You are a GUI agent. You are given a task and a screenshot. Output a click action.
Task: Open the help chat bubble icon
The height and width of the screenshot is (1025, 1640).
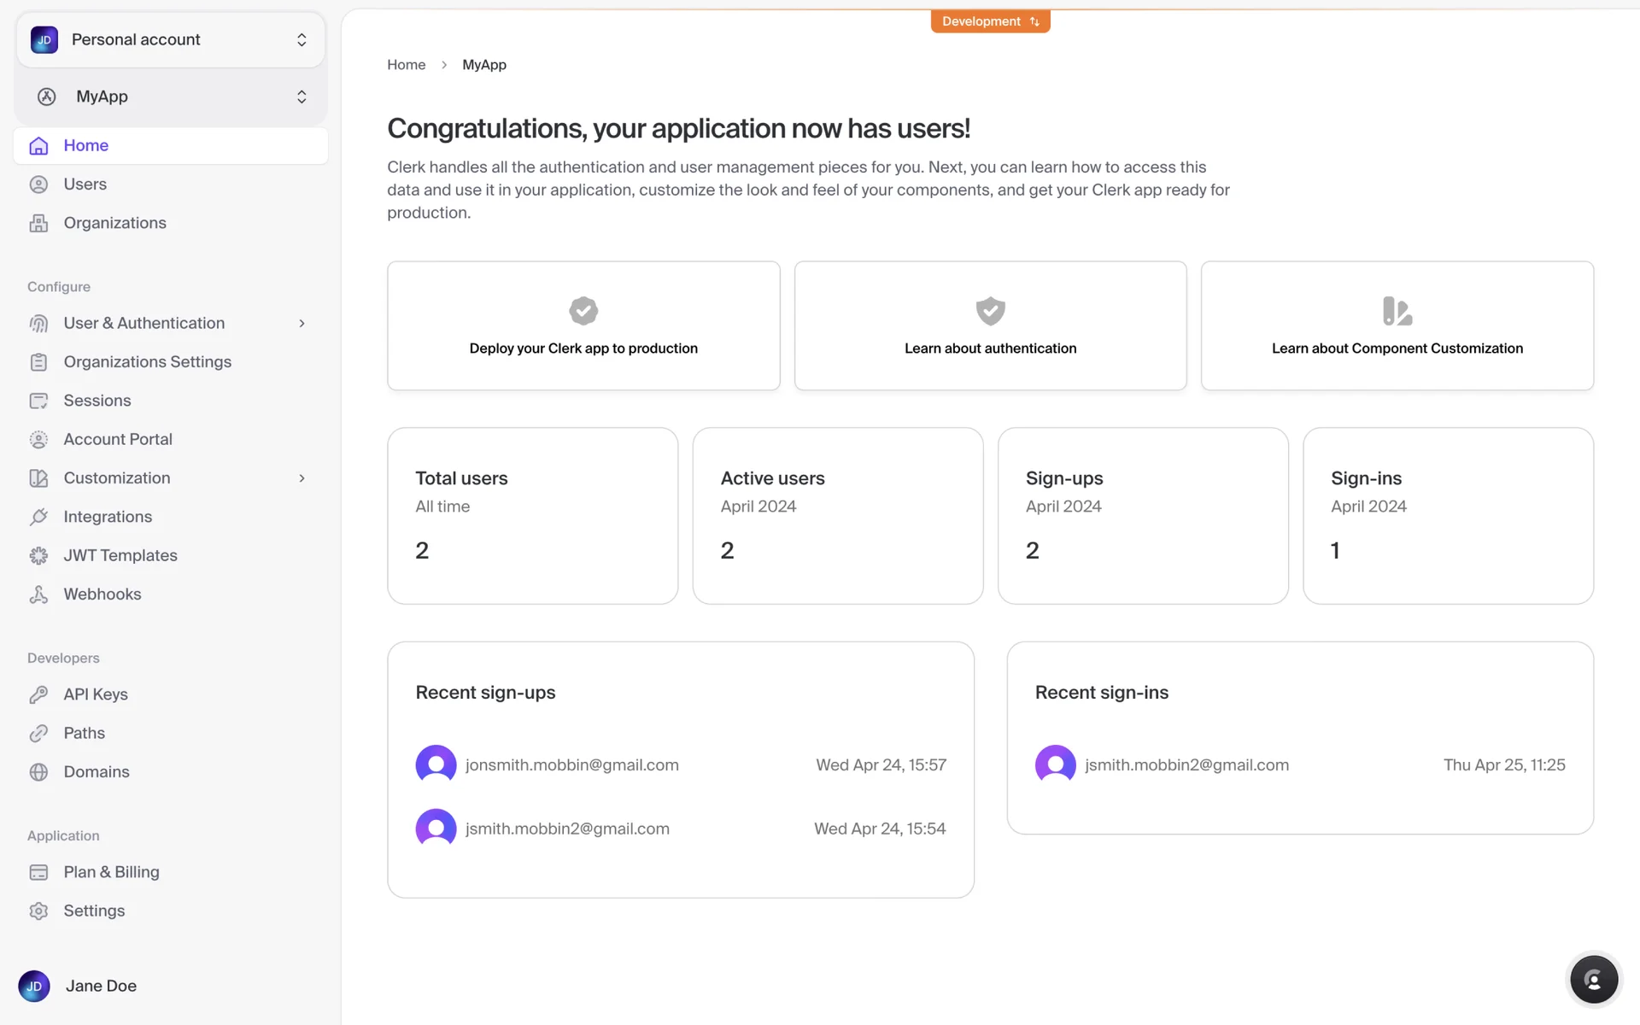pyautogui.click(x=1593, y=979)
